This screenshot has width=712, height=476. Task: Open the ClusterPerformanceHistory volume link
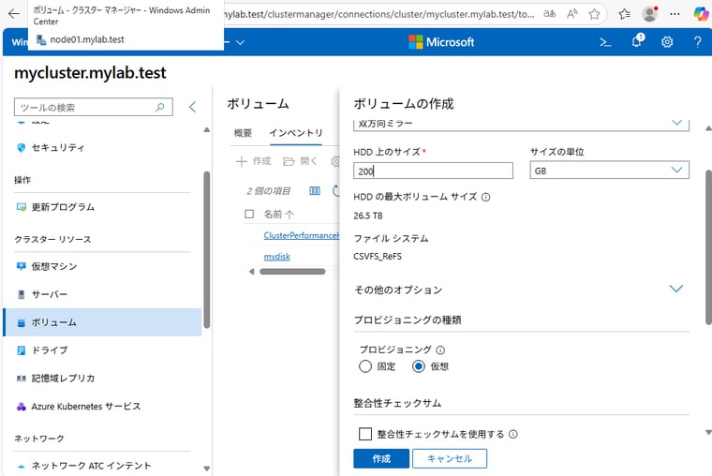point(302,235)
